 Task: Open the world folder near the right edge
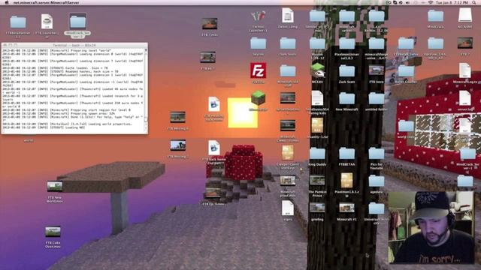click(x=406, y=126)
